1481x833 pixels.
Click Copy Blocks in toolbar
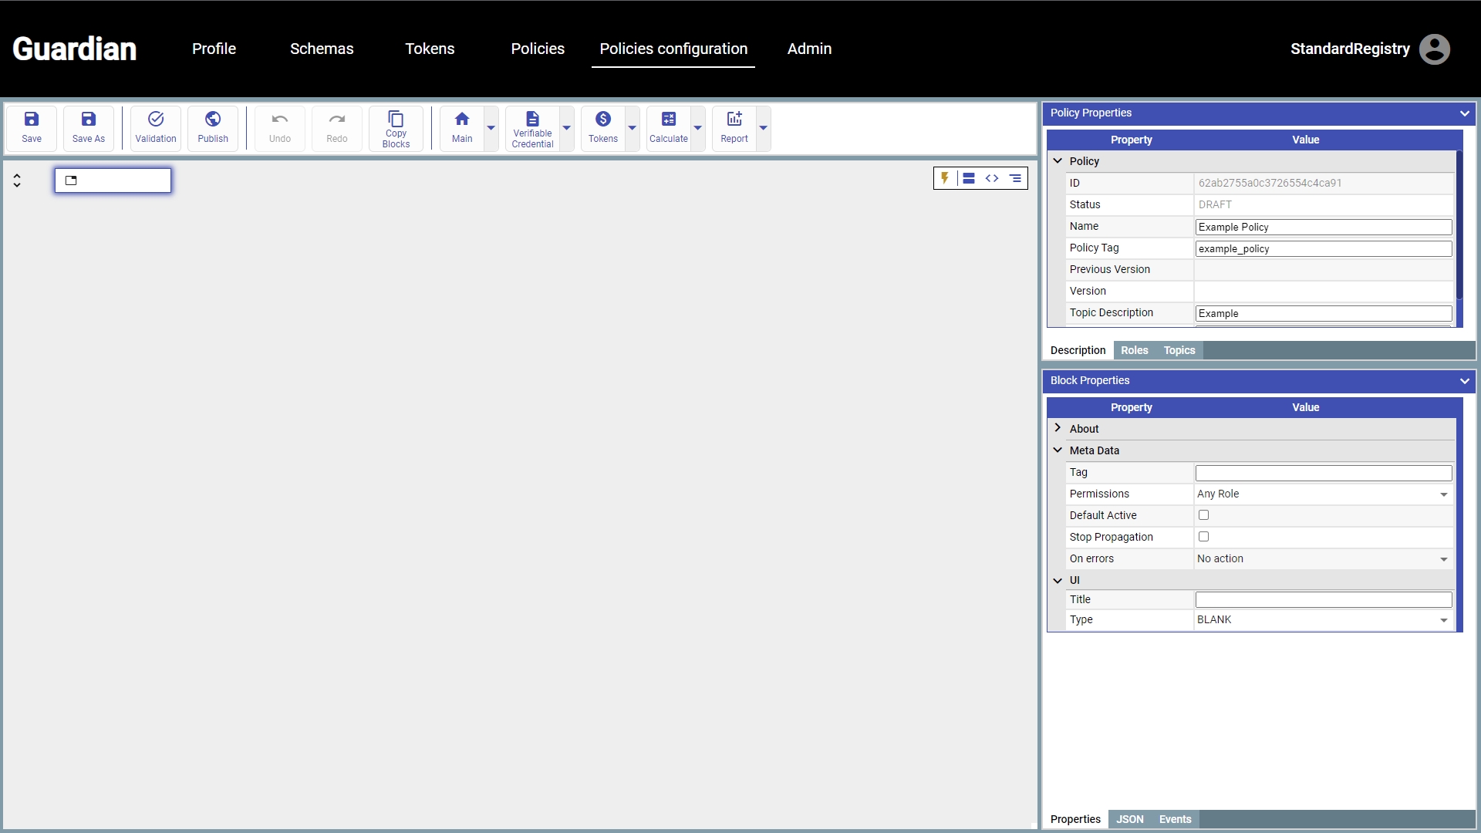click(396, 127)
